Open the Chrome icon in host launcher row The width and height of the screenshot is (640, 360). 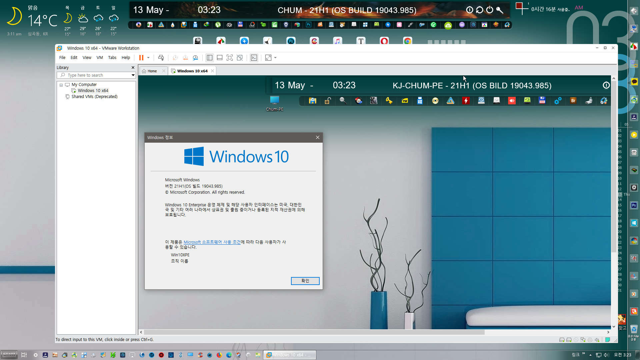point(407,41)
